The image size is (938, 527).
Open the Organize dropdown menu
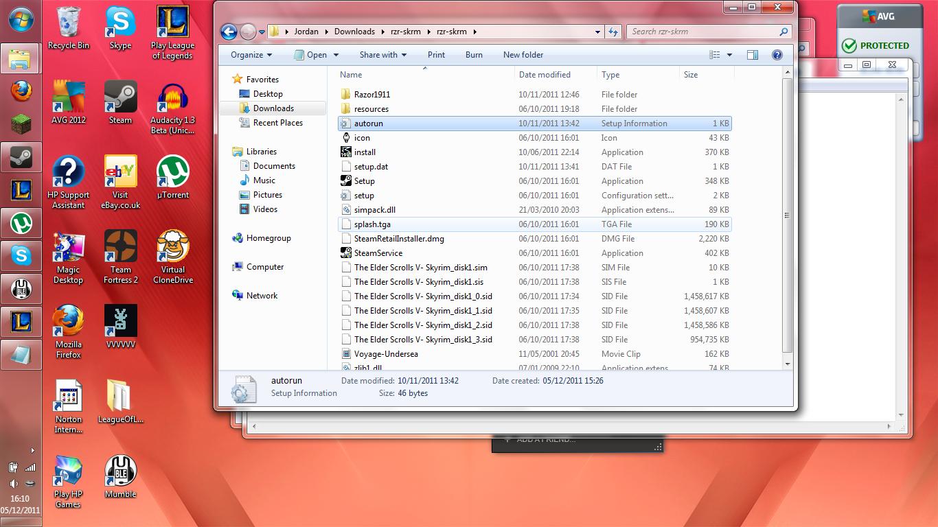pos(251,55)
